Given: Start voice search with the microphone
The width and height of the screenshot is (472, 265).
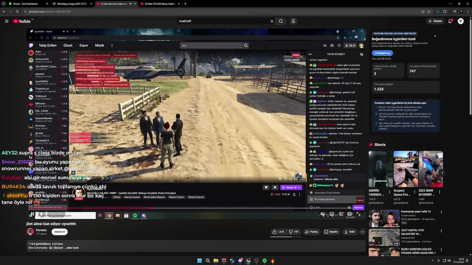Looking at the screenshot, I should click(293, 21).
